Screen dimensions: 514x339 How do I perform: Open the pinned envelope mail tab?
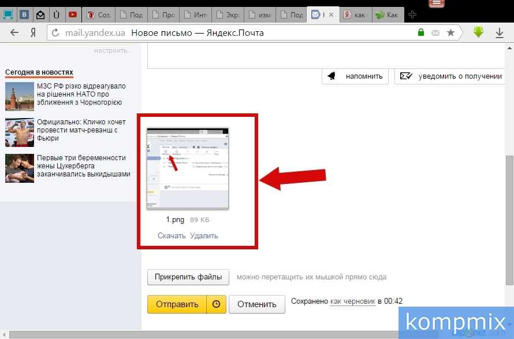(x=40, y=15)
